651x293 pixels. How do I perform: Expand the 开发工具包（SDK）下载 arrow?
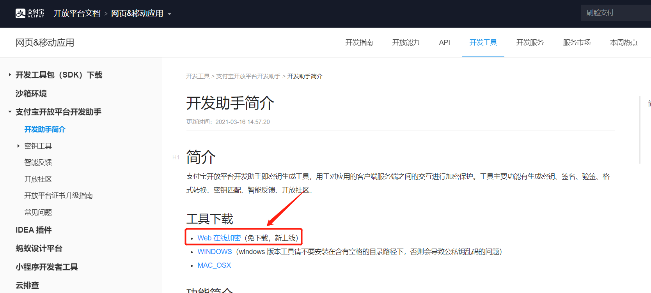pyautogui.click(x=10, y=74)
